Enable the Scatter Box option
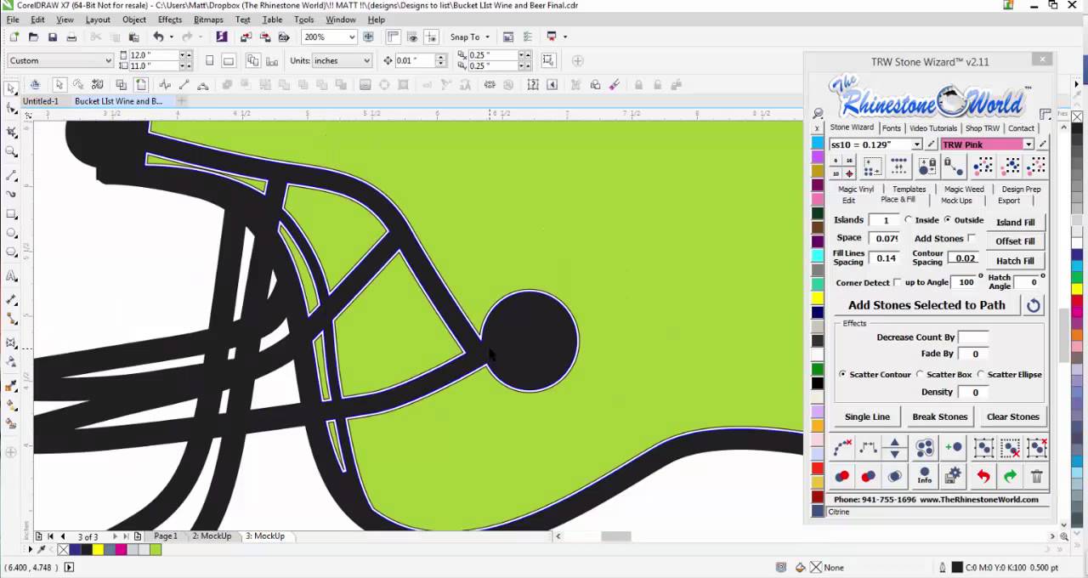The height and width of the screenshot is (578, 1088). [920, 374]
